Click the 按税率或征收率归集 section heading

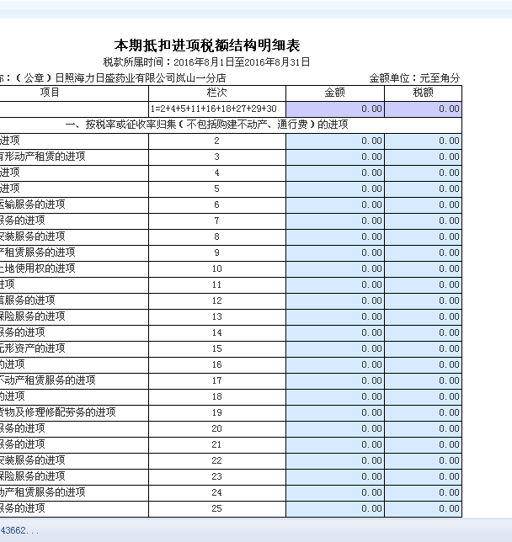click(206, 125)
